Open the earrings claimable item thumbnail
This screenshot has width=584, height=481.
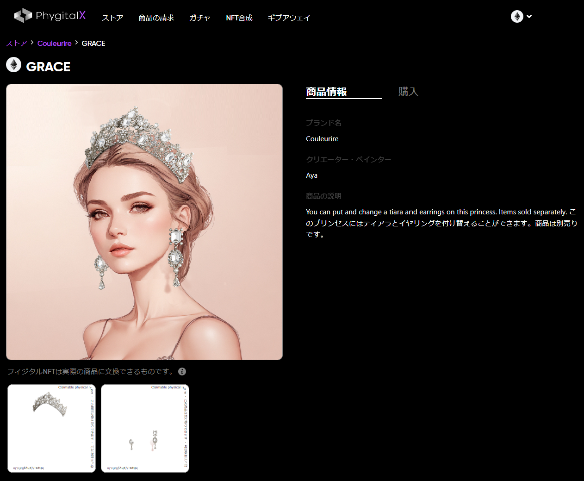click(x=145, y=428)
